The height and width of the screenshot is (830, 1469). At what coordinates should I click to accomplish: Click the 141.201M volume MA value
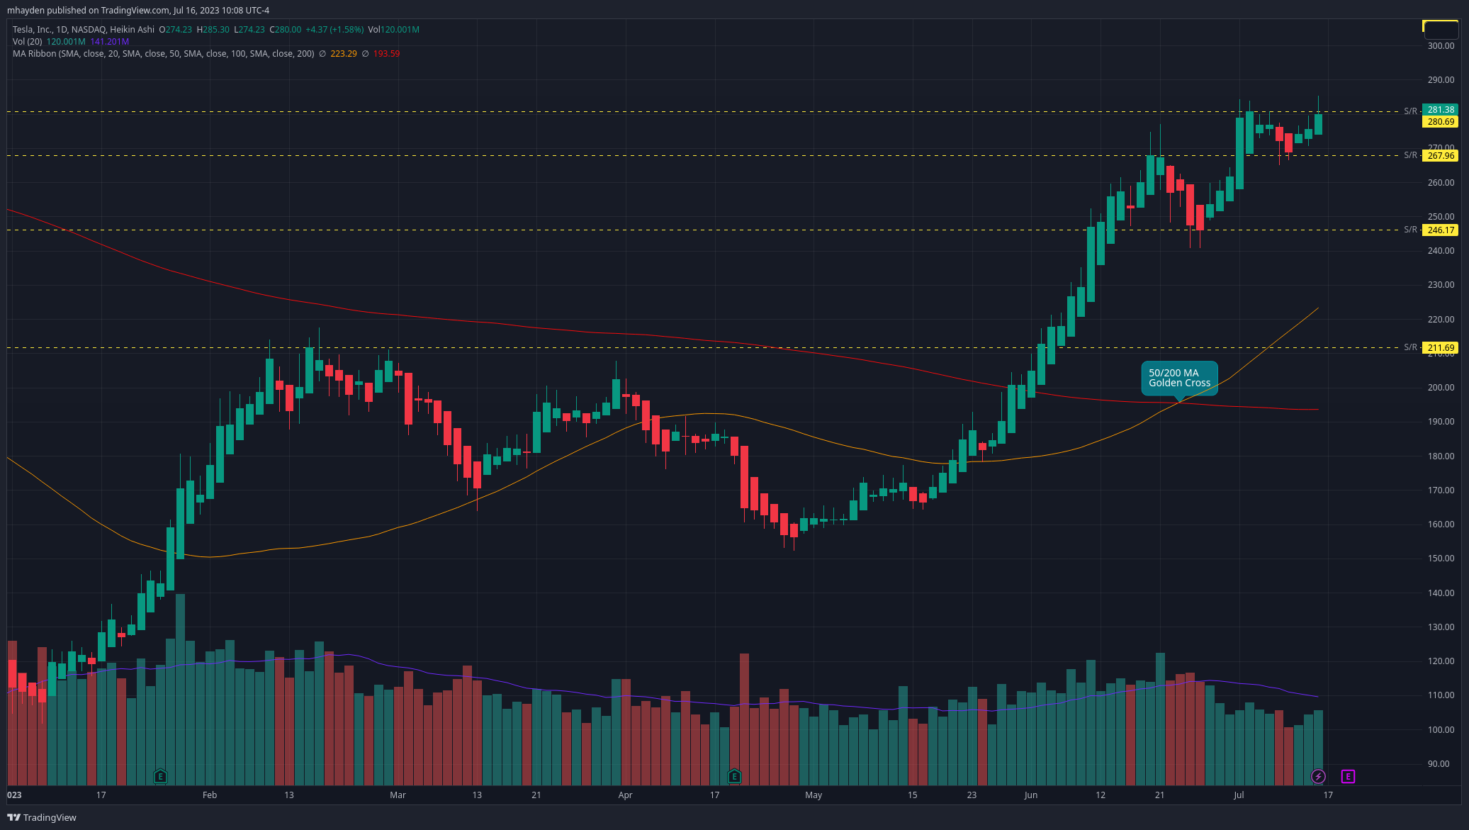(110, 42)
